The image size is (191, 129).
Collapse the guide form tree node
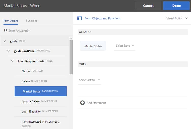5,41
